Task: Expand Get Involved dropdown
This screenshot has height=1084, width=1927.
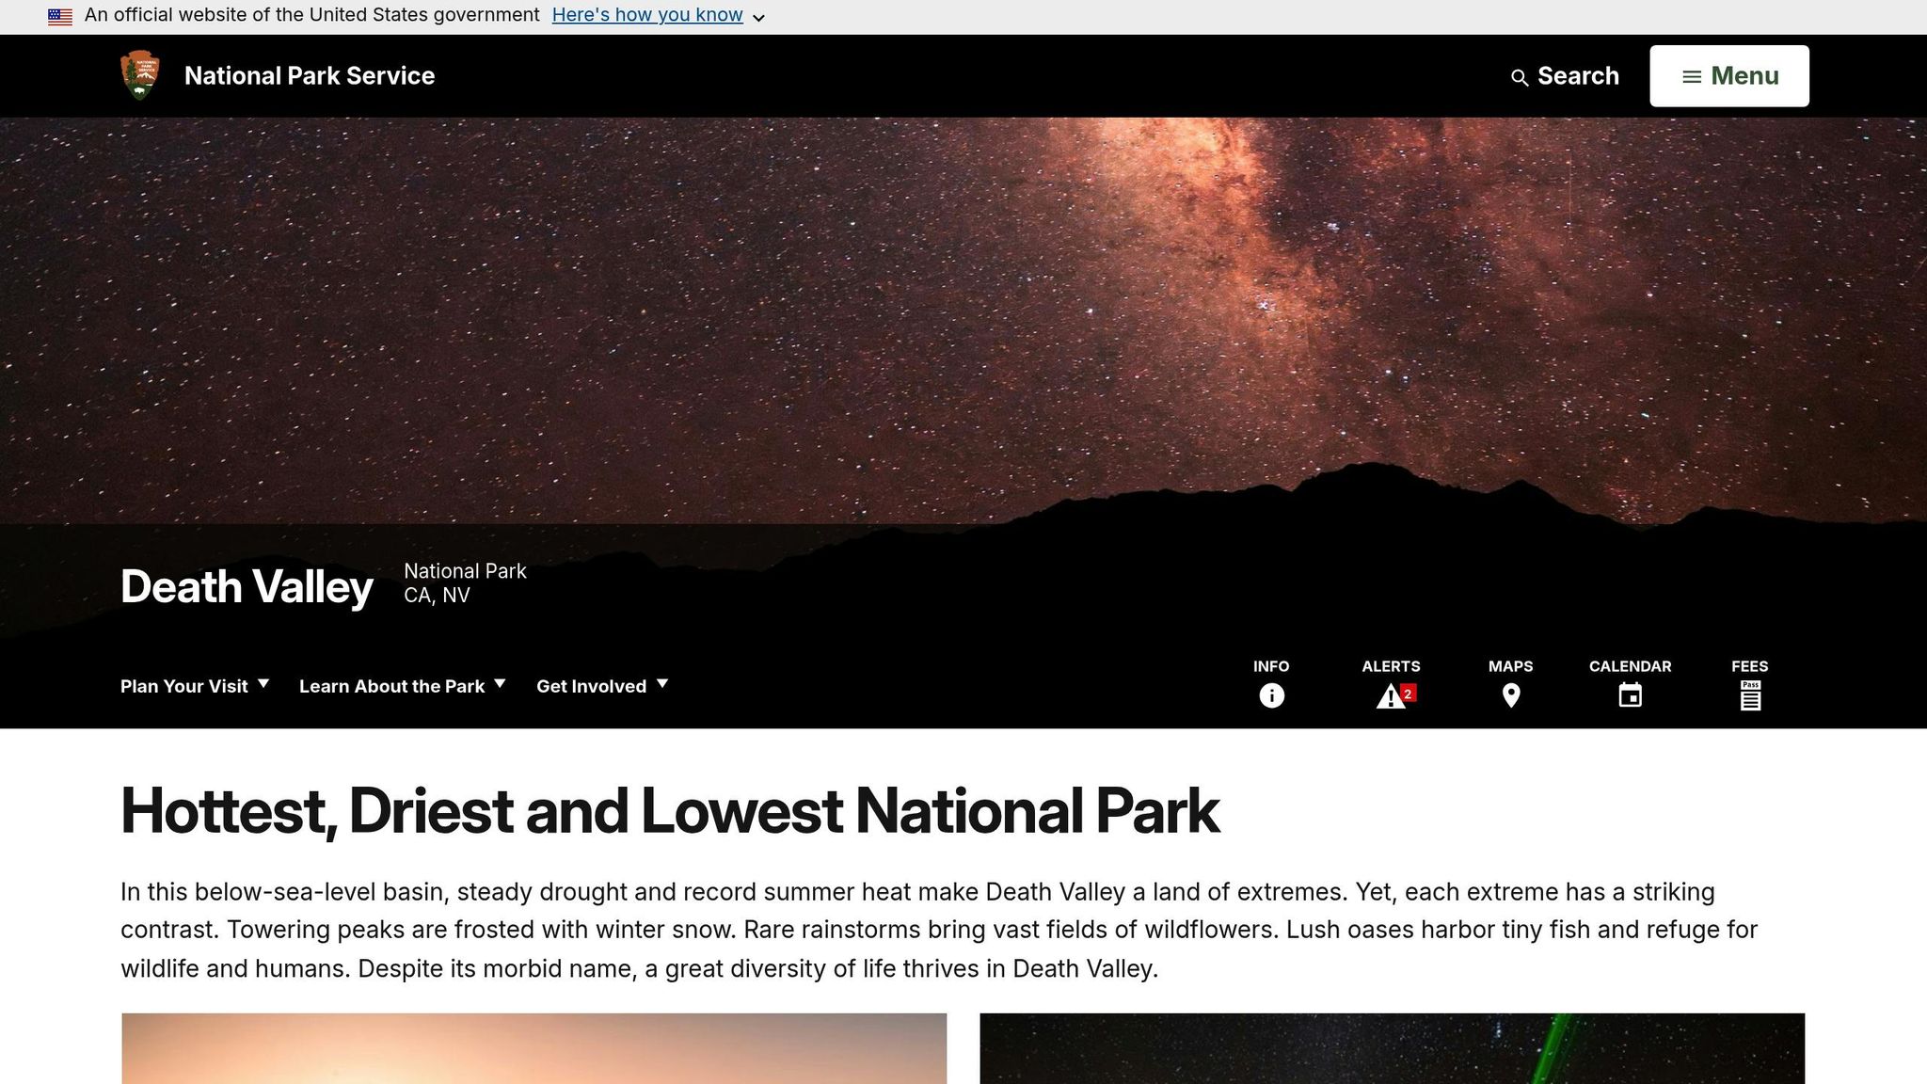Action: click(602, 686)
